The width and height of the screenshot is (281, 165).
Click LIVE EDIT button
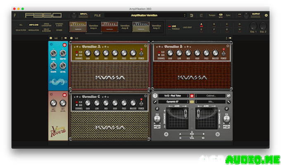point(187,27)
